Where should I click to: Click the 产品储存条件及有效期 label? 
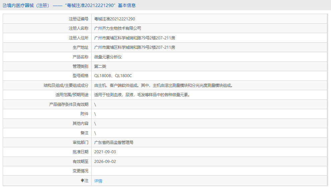coord(69,105)
